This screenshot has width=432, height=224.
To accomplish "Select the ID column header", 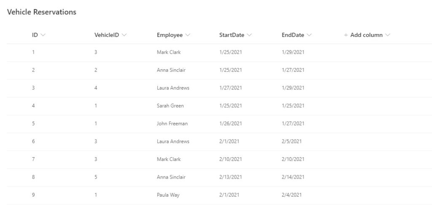I will pos(35,35).
